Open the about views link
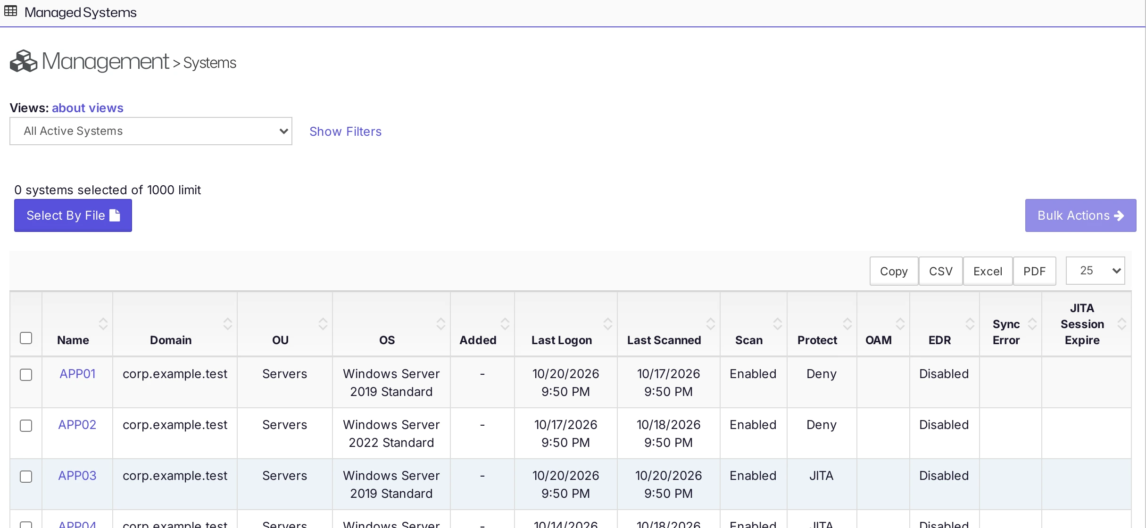The image size is (1146, 528). [x=88, y=108]
